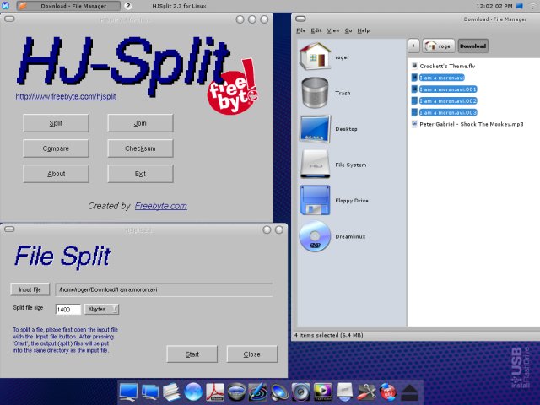The image size is (540, 405).
Task: Open the pen writing dock icon
Action: 258,391
